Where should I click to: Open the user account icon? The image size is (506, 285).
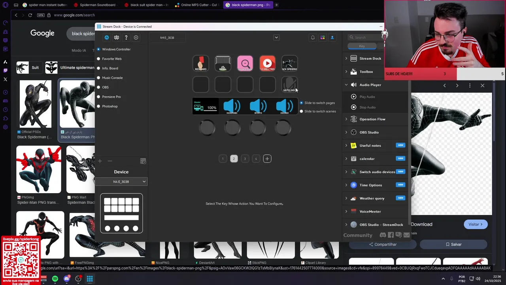332,38
